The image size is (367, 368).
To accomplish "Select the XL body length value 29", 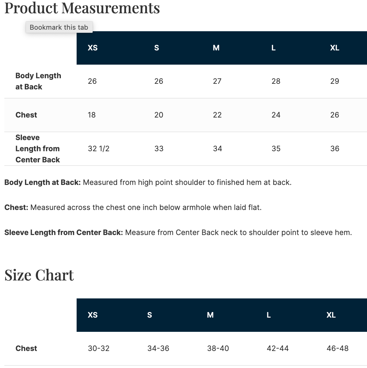I will [x=335, y=81].
